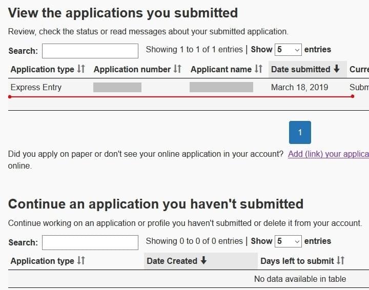Screen dimensions: 369x290
Task: Sort submitted table by Application type icon
Action: click(x=81, y=69)
